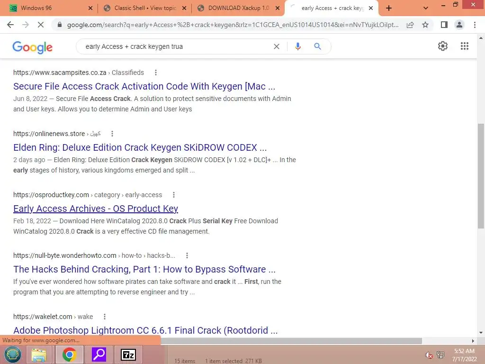Close the Classic Shell tab
485x364 pixels.
point(184,8)
